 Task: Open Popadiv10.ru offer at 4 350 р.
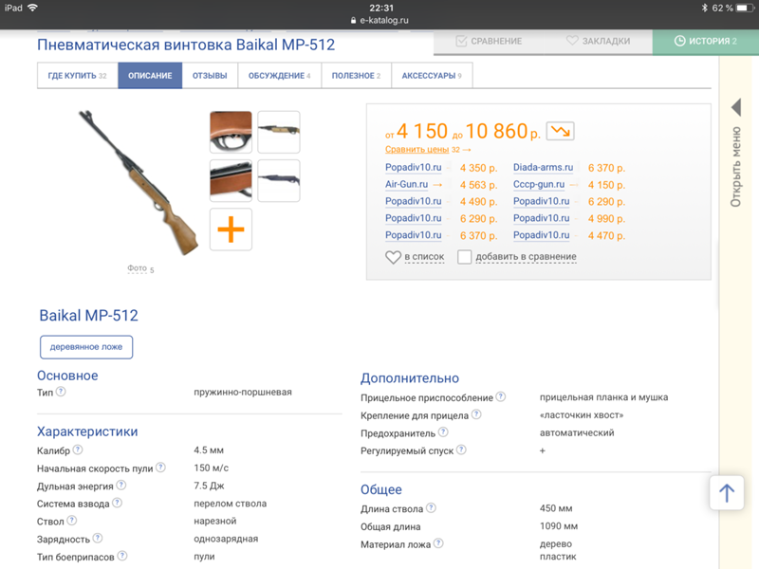(x=414, y=168)
